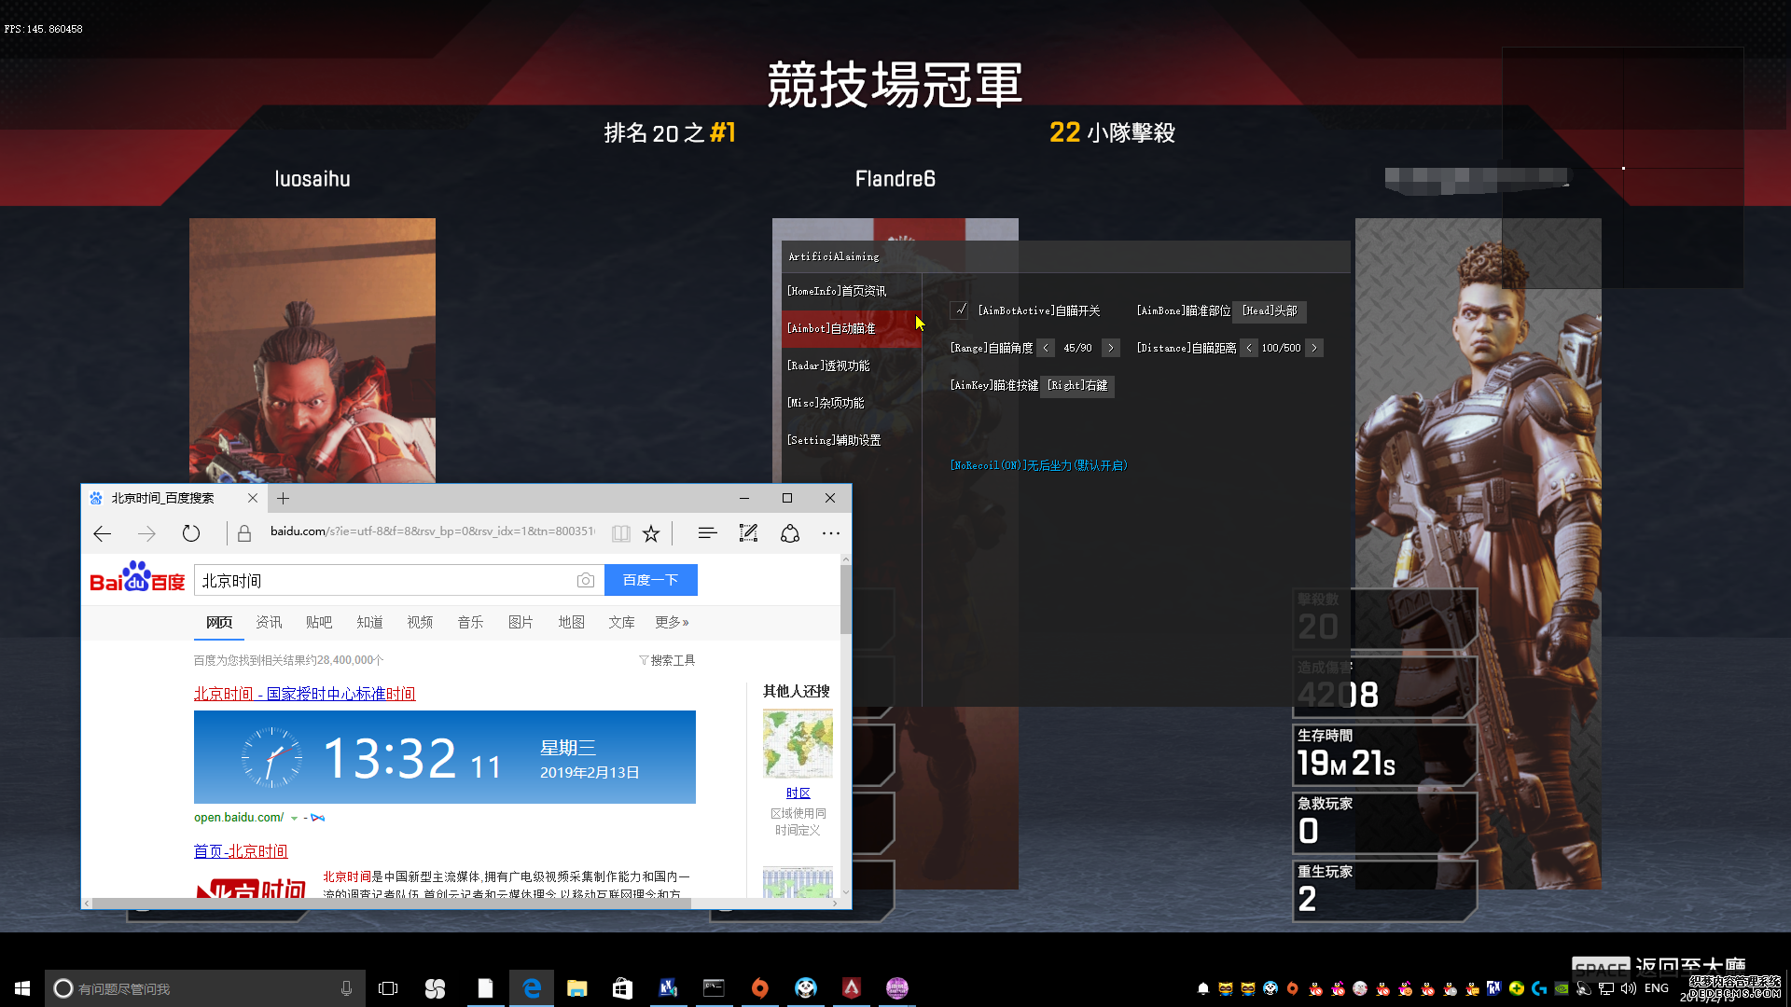The width and height of the screenshot is (1791, 1007).
Task: Open Apex Legends taskbar icon
Action: pos(852,988)
